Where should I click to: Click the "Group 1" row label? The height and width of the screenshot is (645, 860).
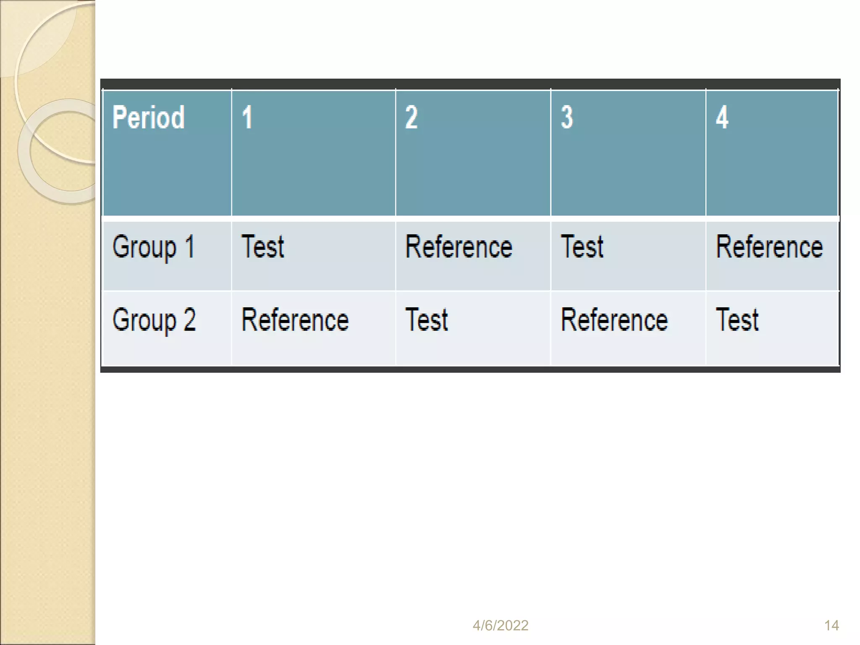coord(154,247)
